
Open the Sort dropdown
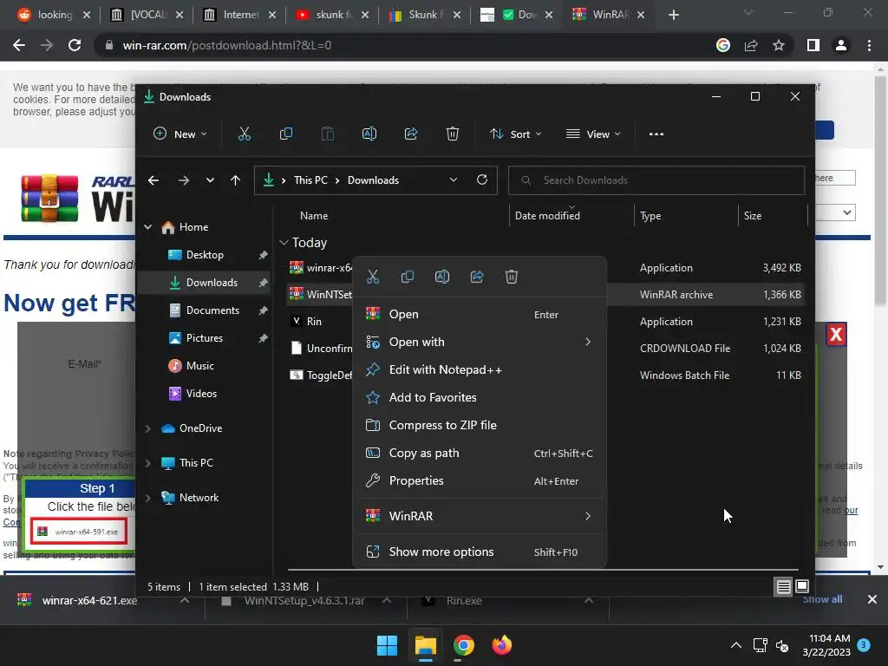click(516, 134)
